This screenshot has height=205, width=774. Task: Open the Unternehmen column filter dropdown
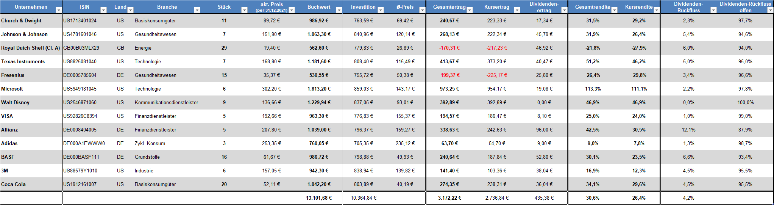click(x=59, y=10)
